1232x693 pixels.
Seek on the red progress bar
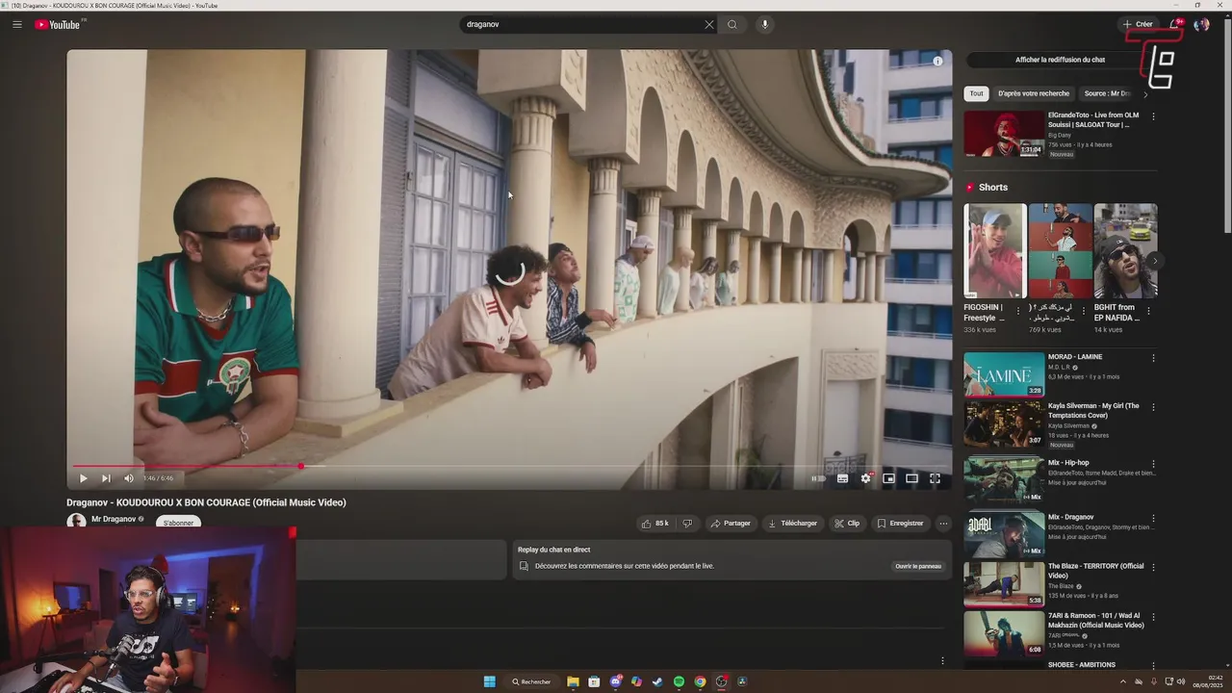click(509, 466)
